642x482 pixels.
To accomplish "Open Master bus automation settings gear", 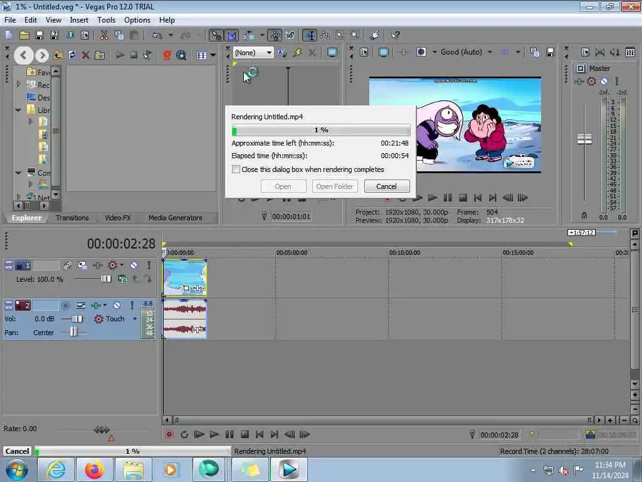I will (x=591, y=81).
